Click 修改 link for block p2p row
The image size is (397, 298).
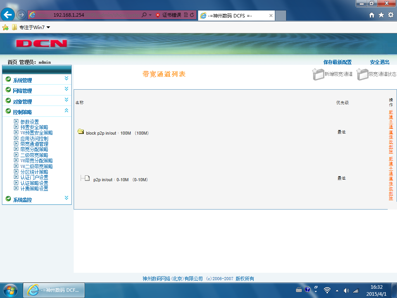[x=391, y=139]
